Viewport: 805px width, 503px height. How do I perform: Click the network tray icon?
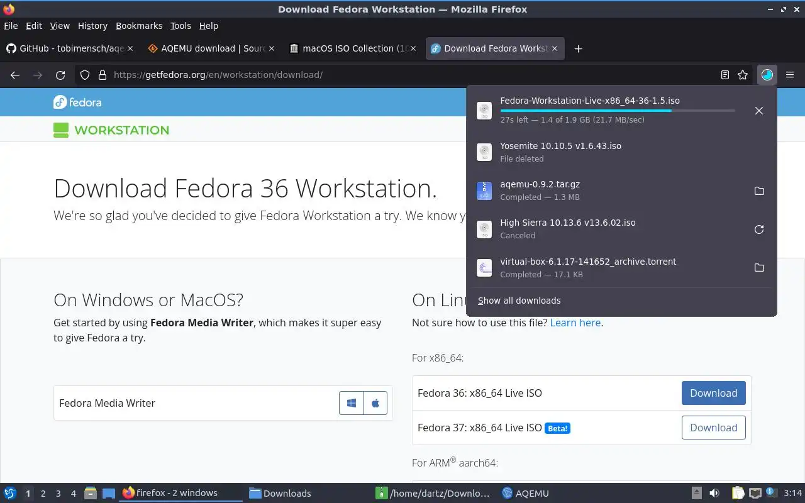click(755, 494)
